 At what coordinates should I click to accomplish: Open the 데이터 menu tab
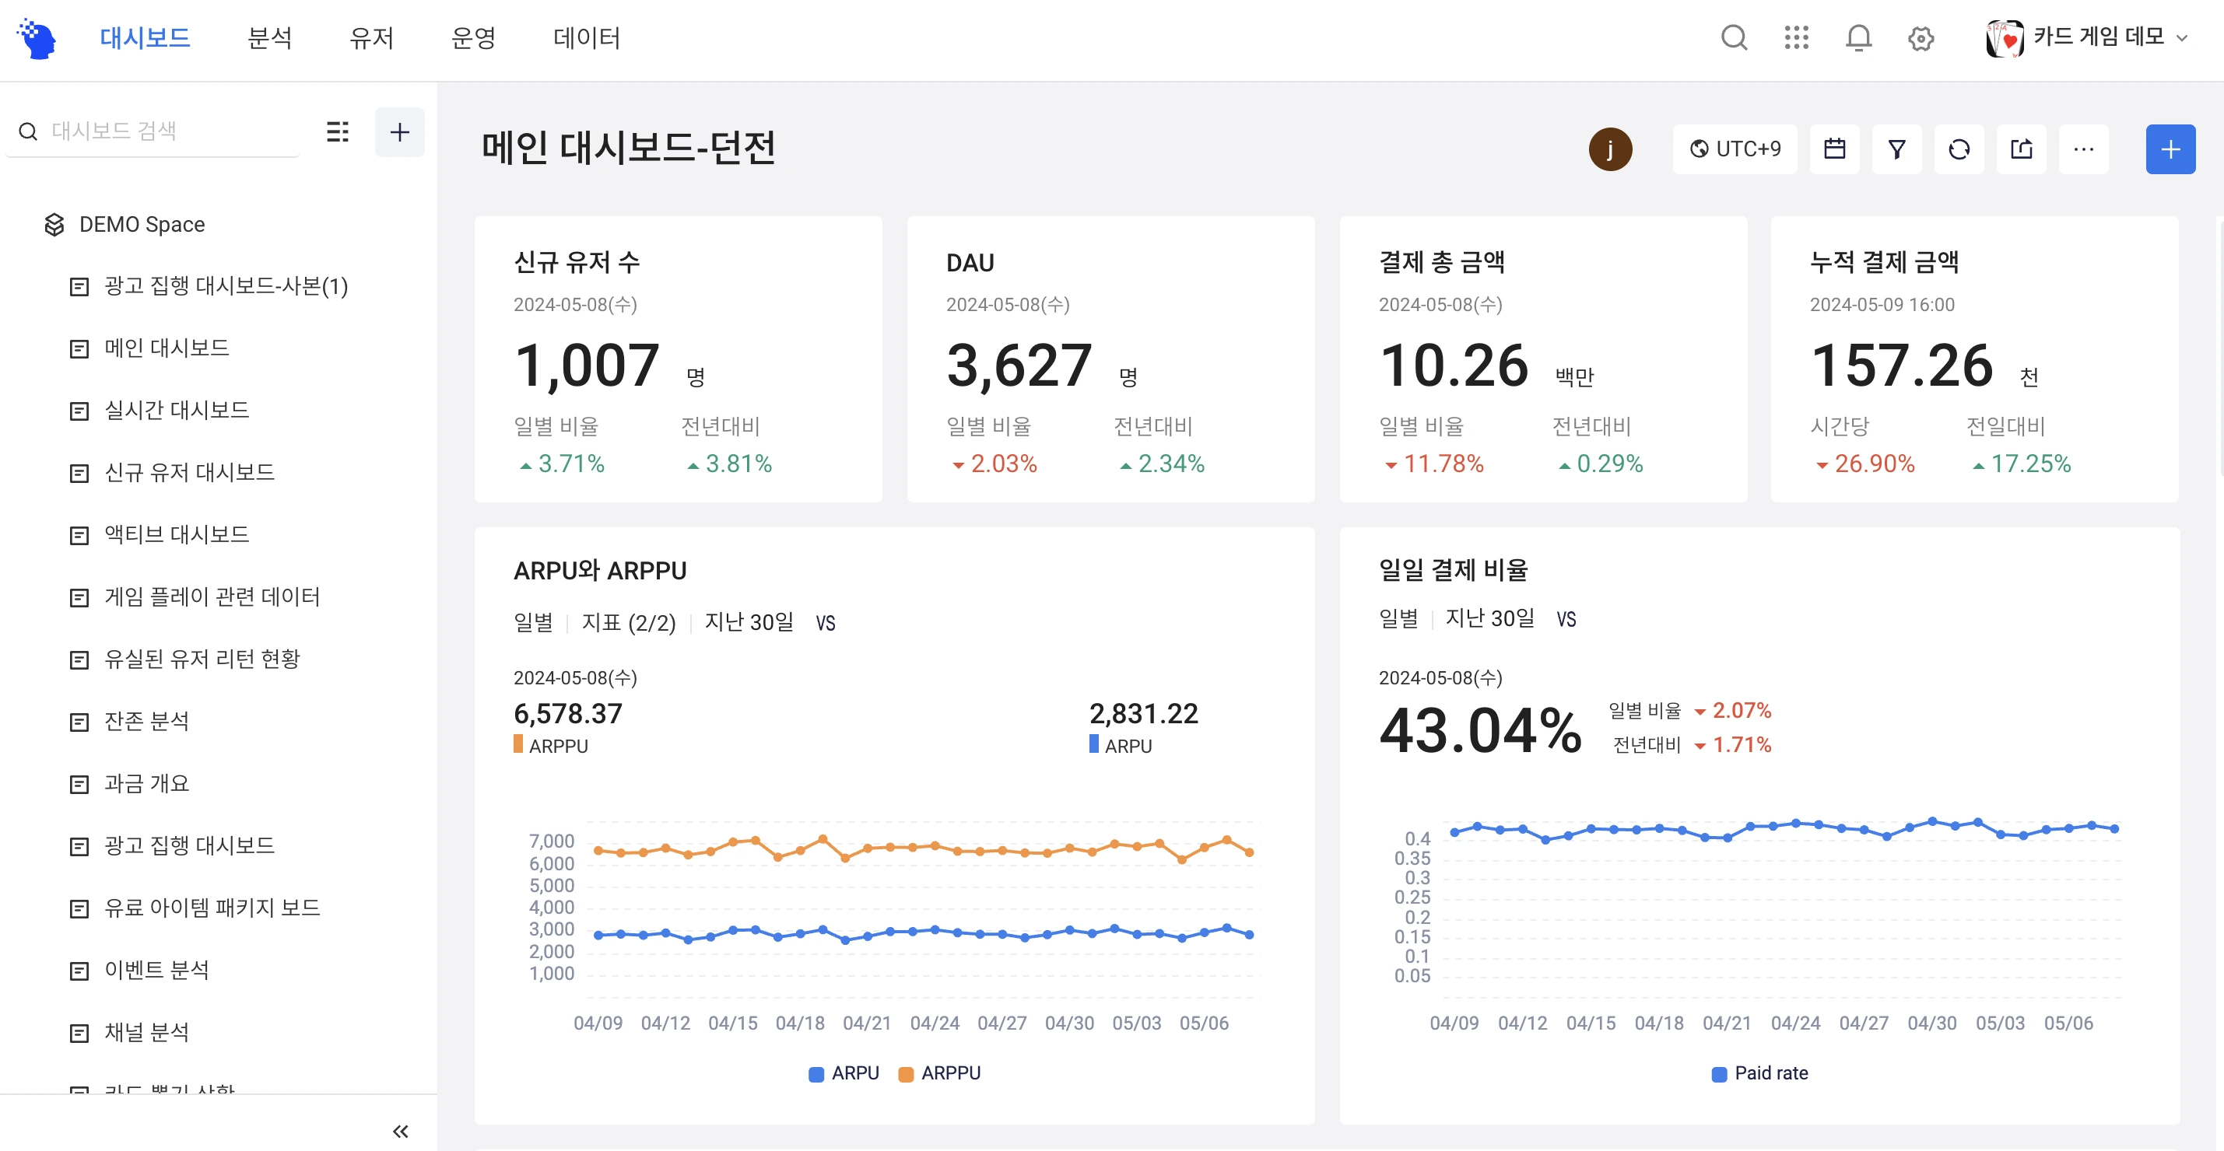click(x=586, y=38)
